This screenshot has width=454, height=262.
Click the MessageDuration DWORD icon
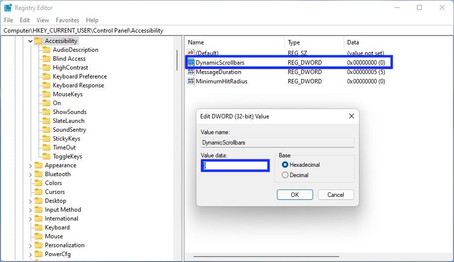[191, 72]
